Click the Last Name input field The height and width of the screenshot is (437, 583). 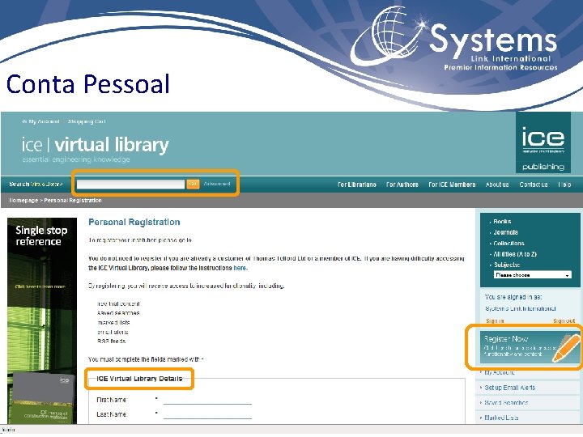pos(207,414)
